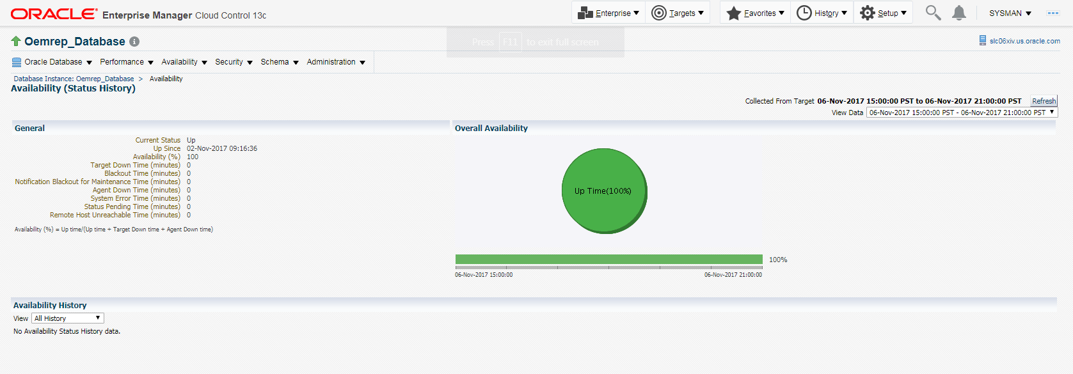Click the 06-Nov-2017 21:00:00 axis label
1073x374 pixels.
click(733, 275)
